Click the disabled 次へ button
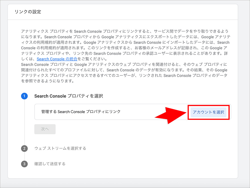Viewport: 250px width, 188px height. coord(45,129)
